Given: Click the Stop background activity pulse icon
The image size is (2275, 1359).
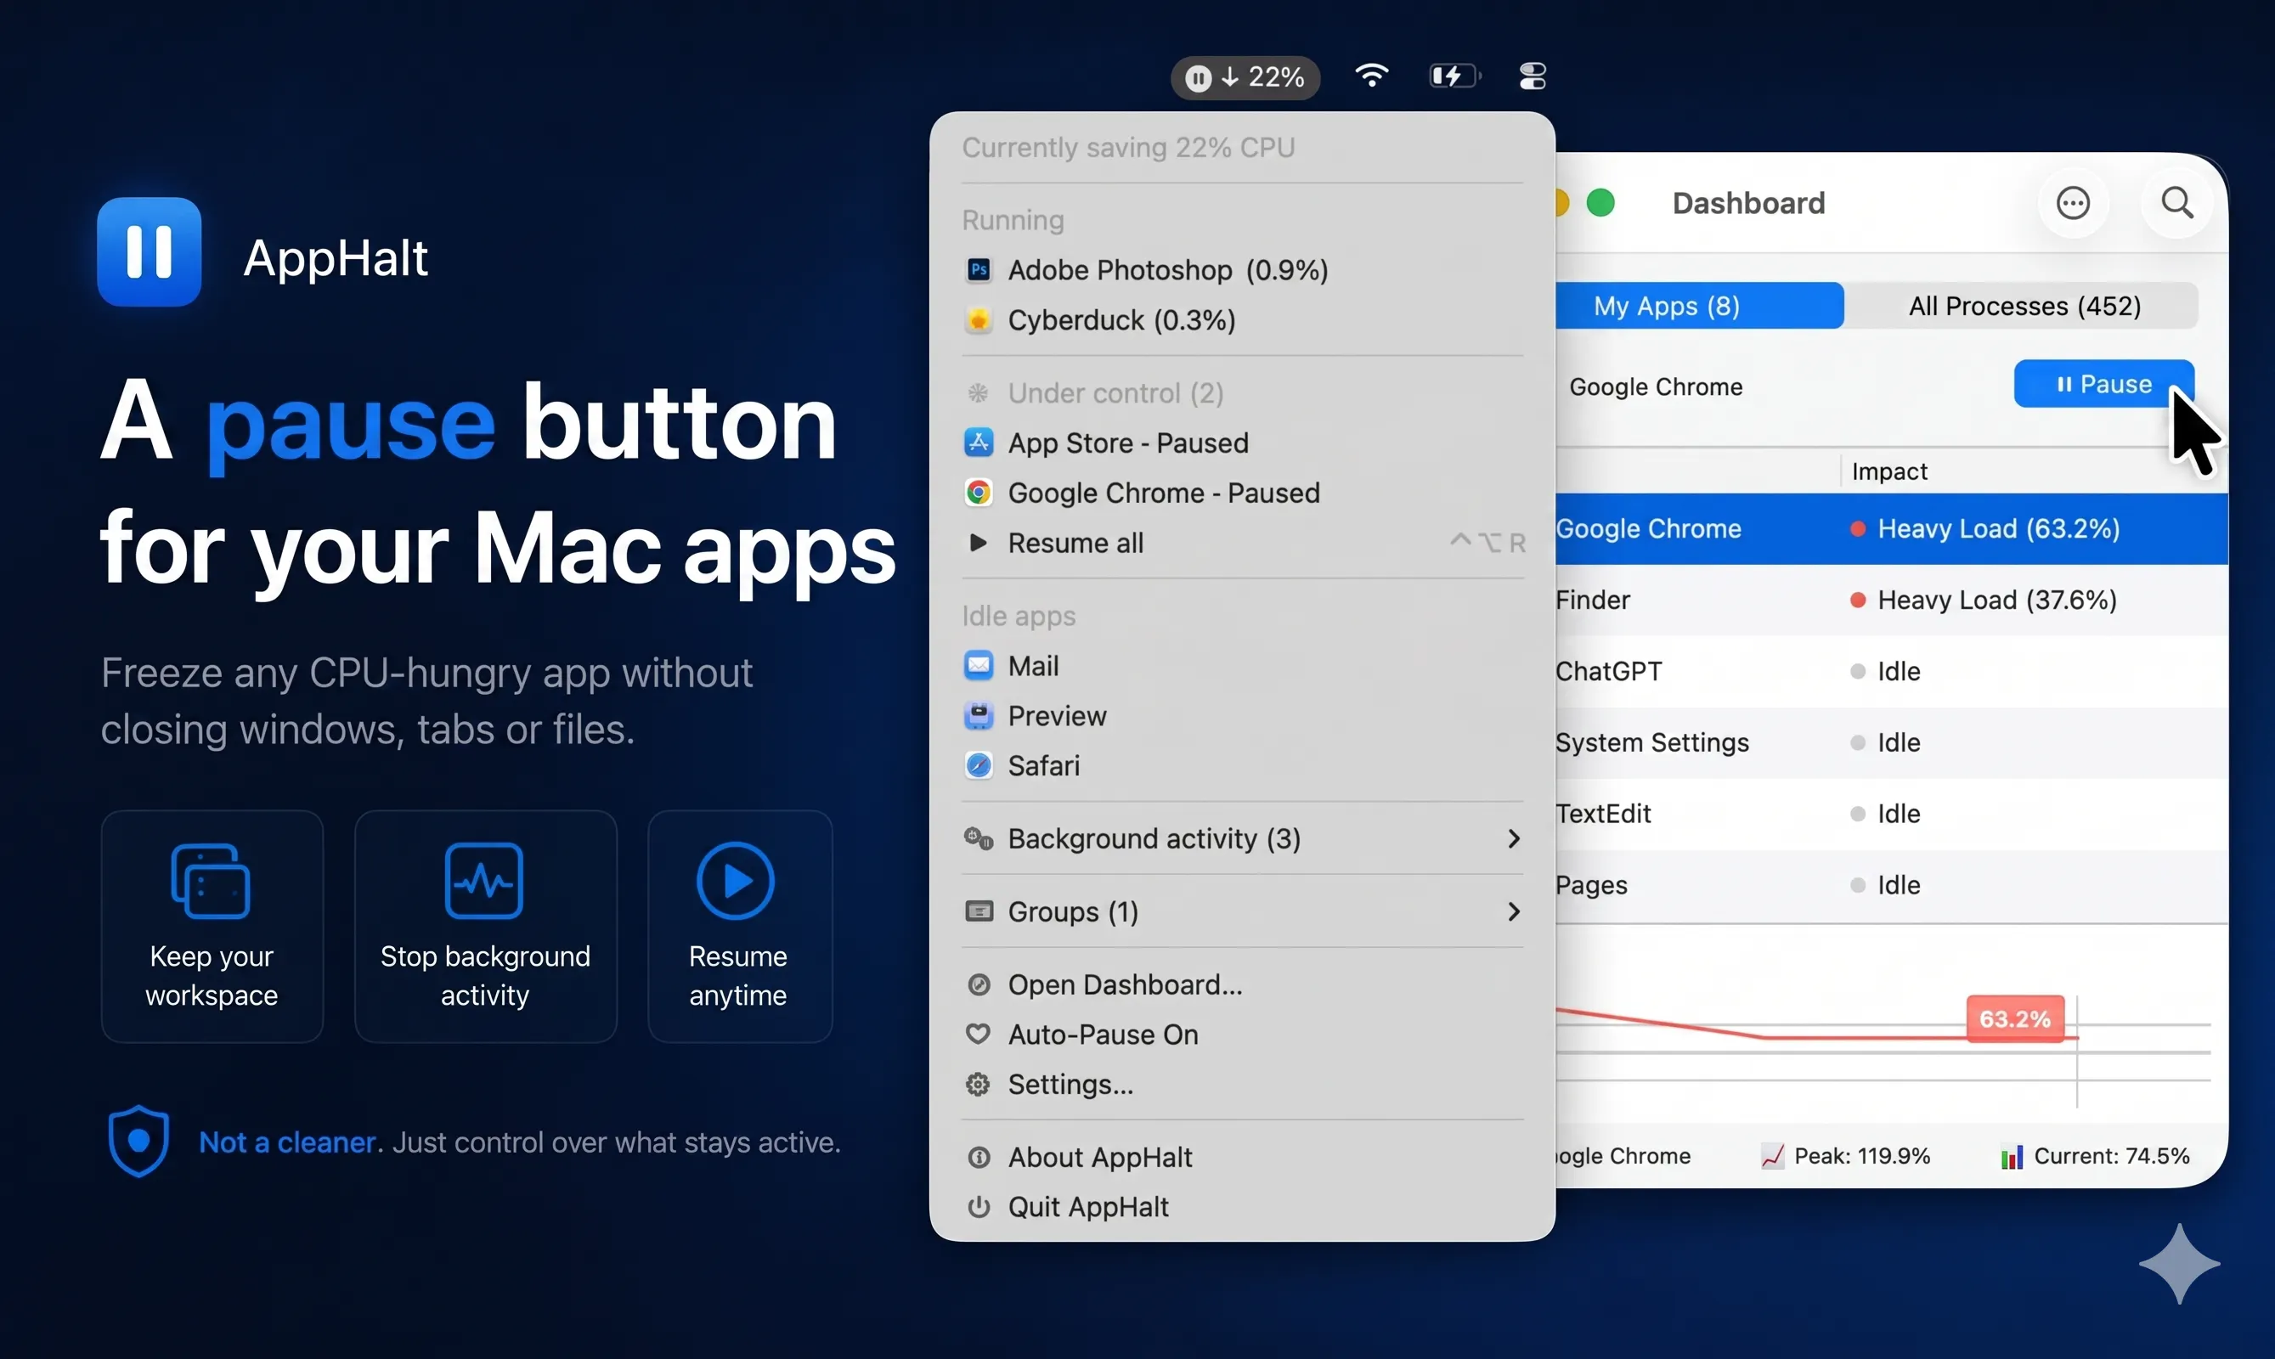Looking at the screenshot, I should pyautogui.click(x=483, y=881).
